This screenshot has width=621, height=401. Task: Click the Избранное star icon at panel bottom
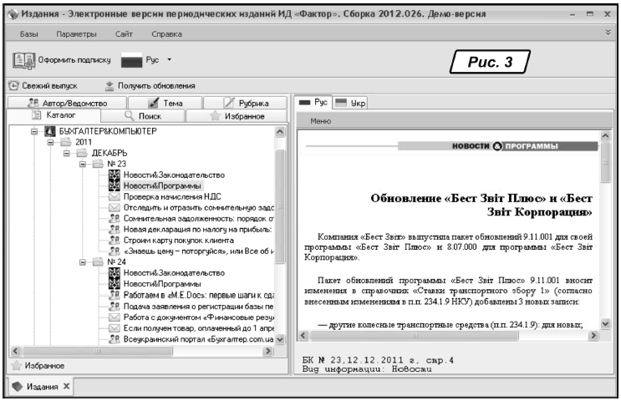15,365
